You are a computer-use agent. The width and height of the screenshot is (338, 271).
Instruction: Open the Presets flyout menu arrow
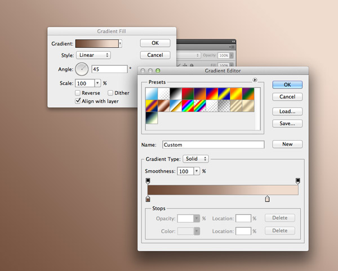pyautogui.click(x=255, y=80)
